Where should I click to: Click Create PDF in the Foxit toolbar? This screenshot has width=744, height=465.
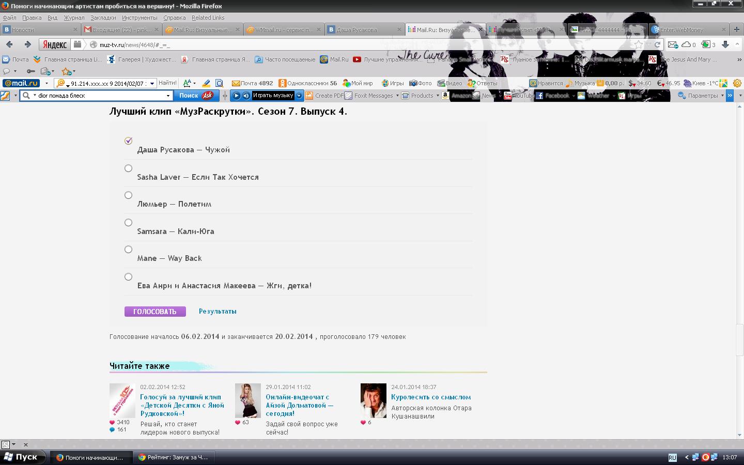324,96
